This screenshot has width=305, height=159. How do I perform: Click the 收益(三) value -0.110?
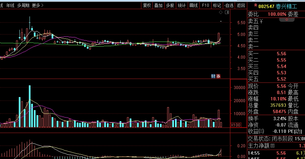(x=280, y=132)
